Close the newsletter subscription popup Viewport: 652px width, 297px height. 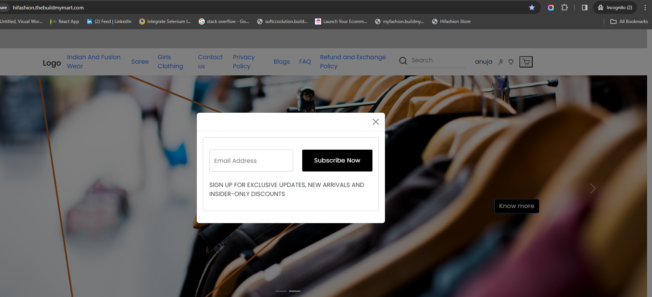click(375, 122)
